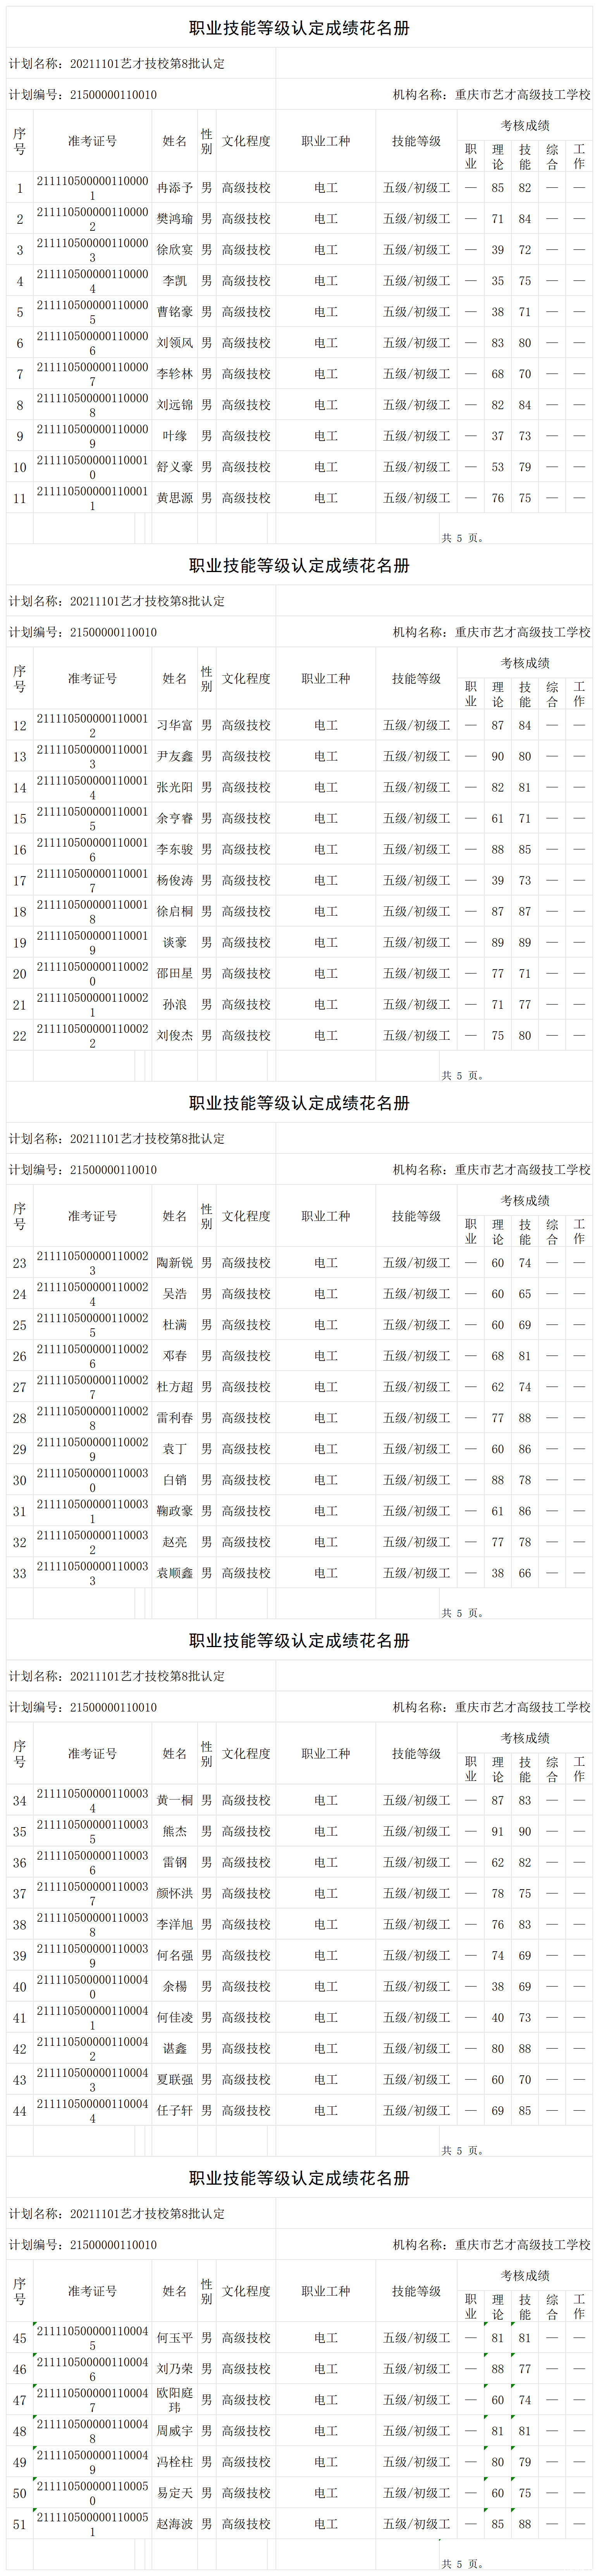Select the name cell 刘俊杰
599x2576 pixels.
175,1036
